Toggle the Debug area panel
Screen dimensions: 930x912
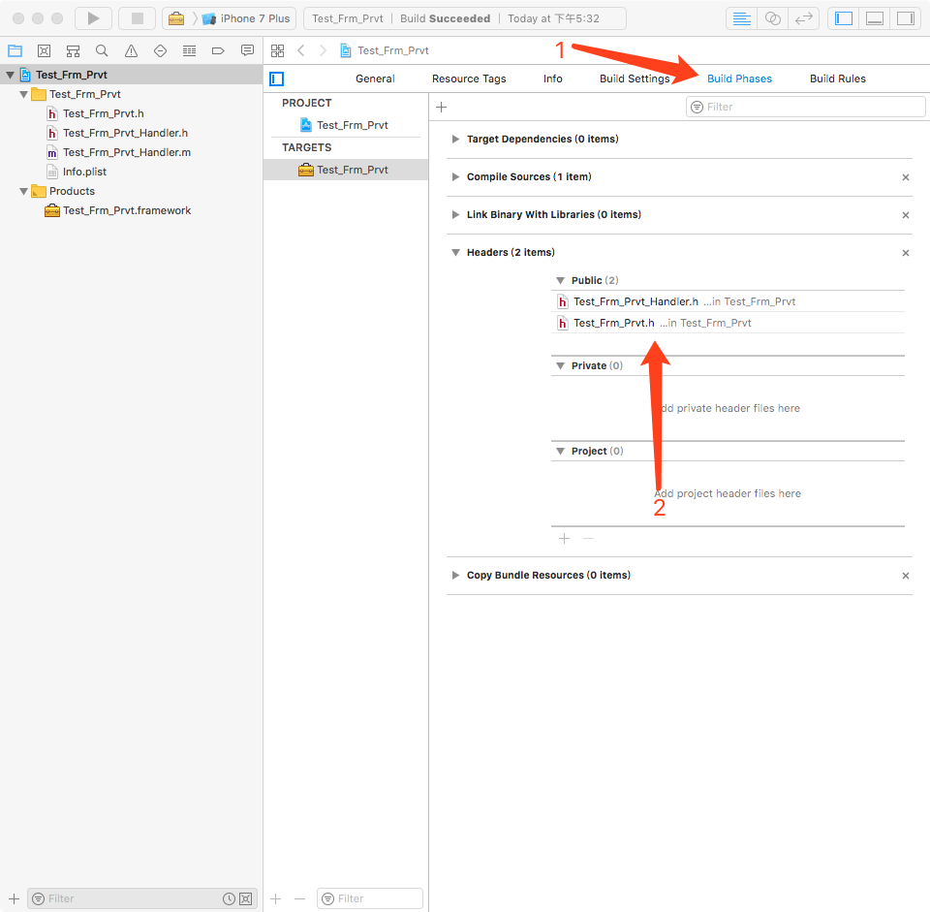click(x=874, y=18)
